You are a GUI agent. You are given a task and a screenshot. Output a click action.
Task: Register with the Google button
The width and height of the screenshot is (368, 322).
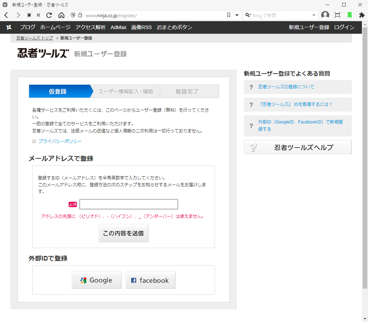(96, 280)
